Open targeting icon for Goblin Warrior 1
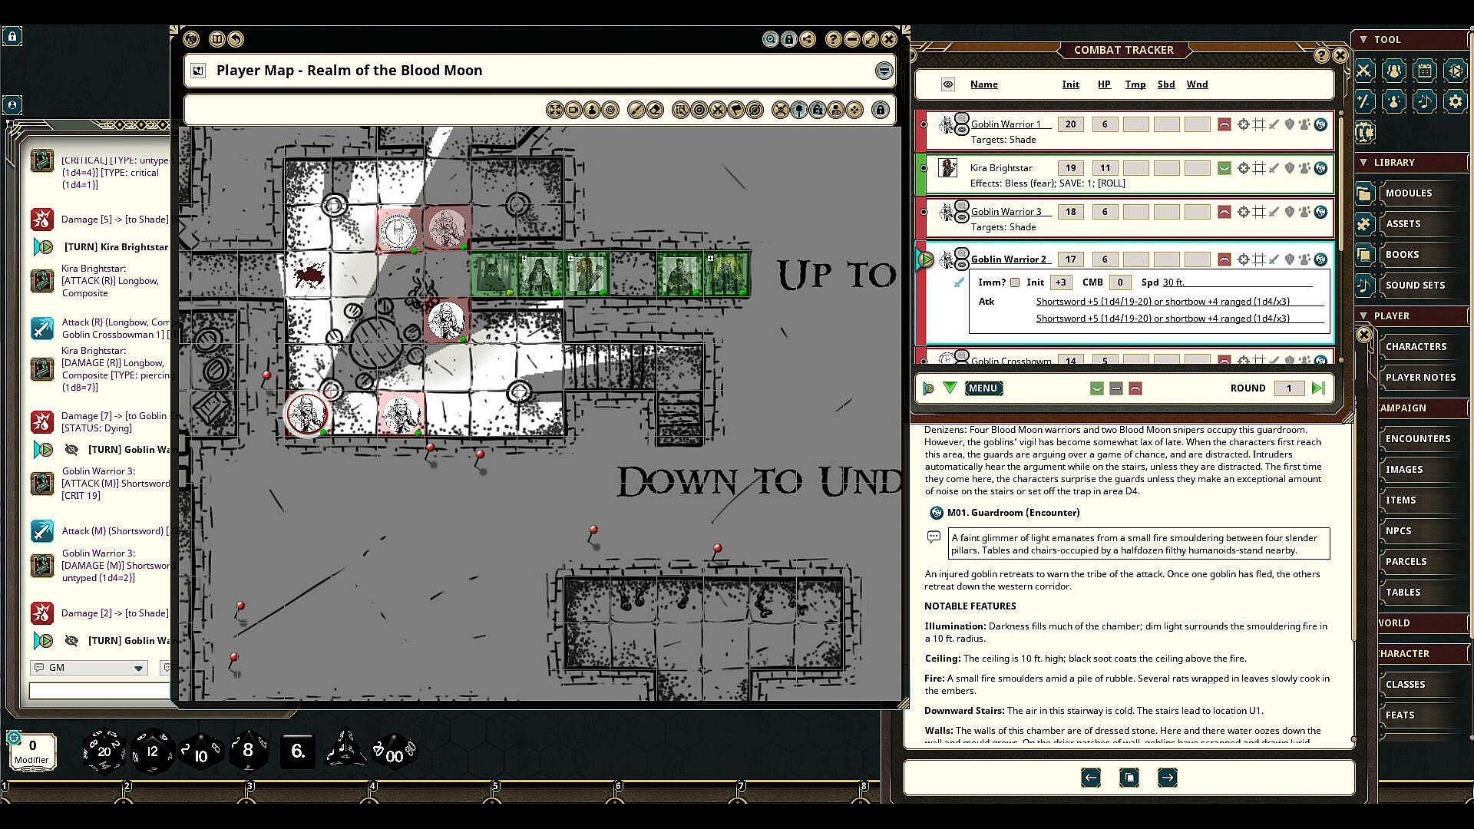 tap(1243, 124)
